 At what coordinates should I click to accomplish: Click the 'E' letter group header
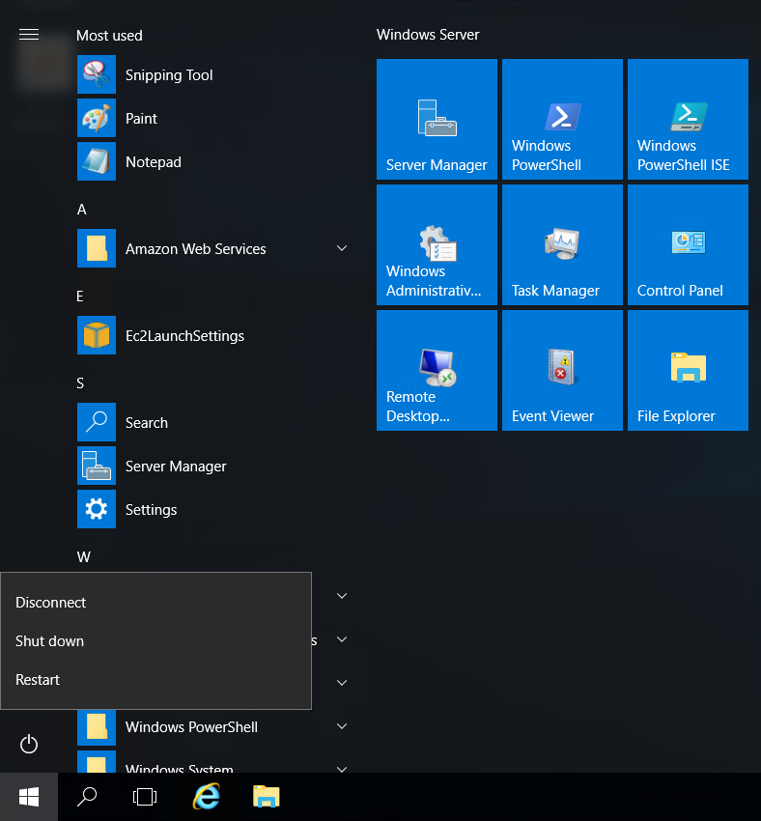80,297
